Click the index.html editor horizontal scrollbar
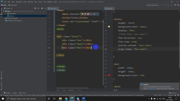Screen dimensions: 180x101 coord(73,88)
